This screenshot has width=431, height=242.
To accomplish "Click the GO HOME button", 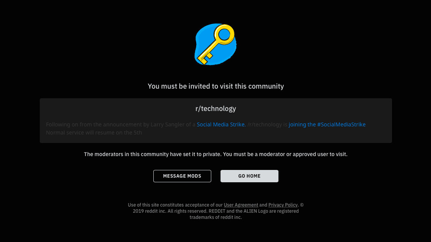I will pyautogui.click(x=249, y=176).
